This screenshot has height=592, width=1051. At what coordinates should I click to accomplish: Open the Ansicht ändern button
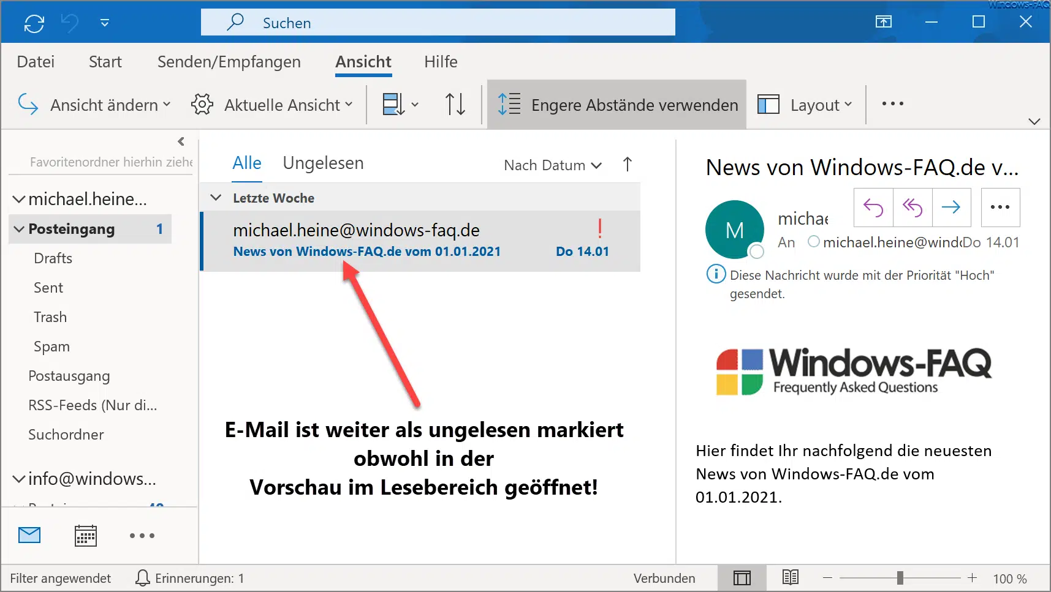pos(95,105)
